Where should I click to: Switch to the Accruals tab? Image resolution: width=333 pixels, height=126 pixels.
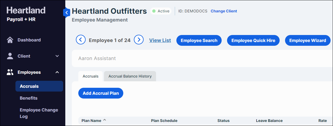[x=90, y=76]
